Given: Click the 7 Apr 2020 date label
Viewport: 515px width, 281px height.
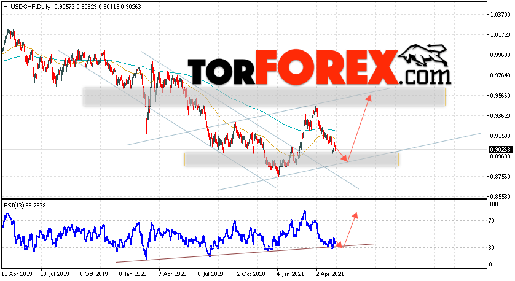Looking at the screenshot, I should [x=172, y=274].
